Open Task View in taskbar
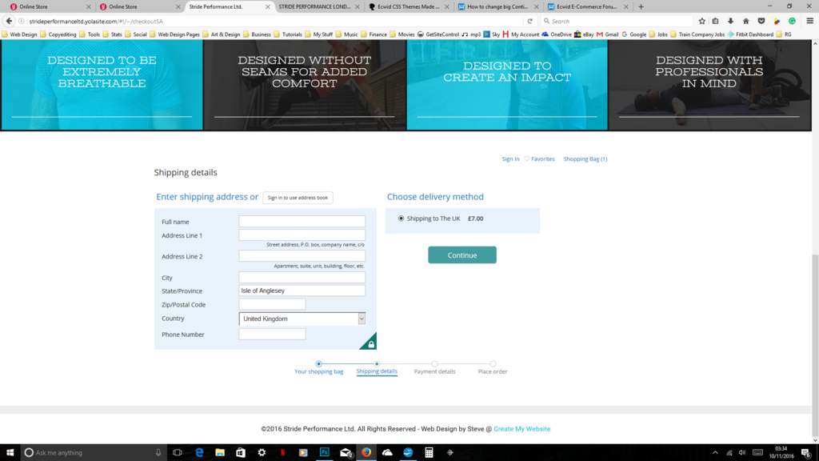The image size is (819, 461). coord(178,452)
